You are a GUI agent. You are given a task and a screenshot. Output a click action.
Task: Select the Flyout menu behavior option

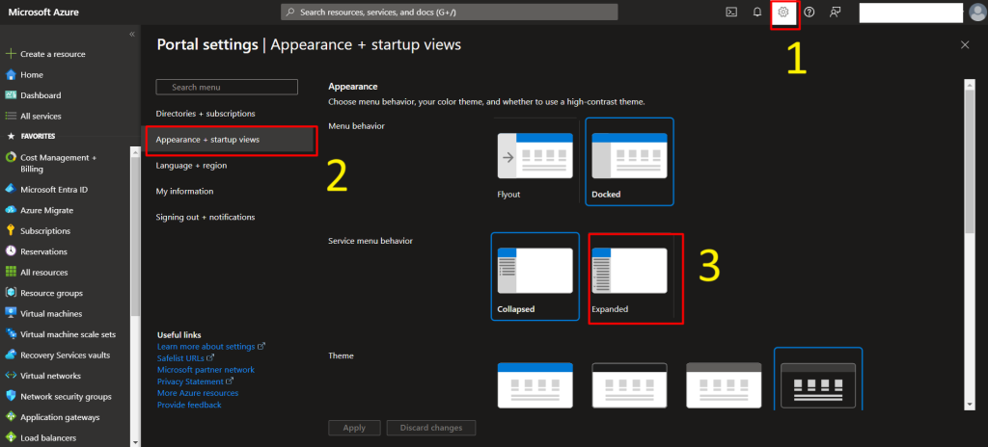click(x=535, y=161)
